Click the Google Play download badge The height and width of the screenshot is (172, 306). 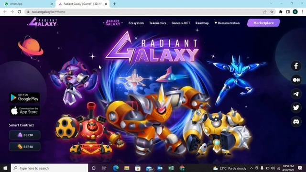click(x=24, y=97)
